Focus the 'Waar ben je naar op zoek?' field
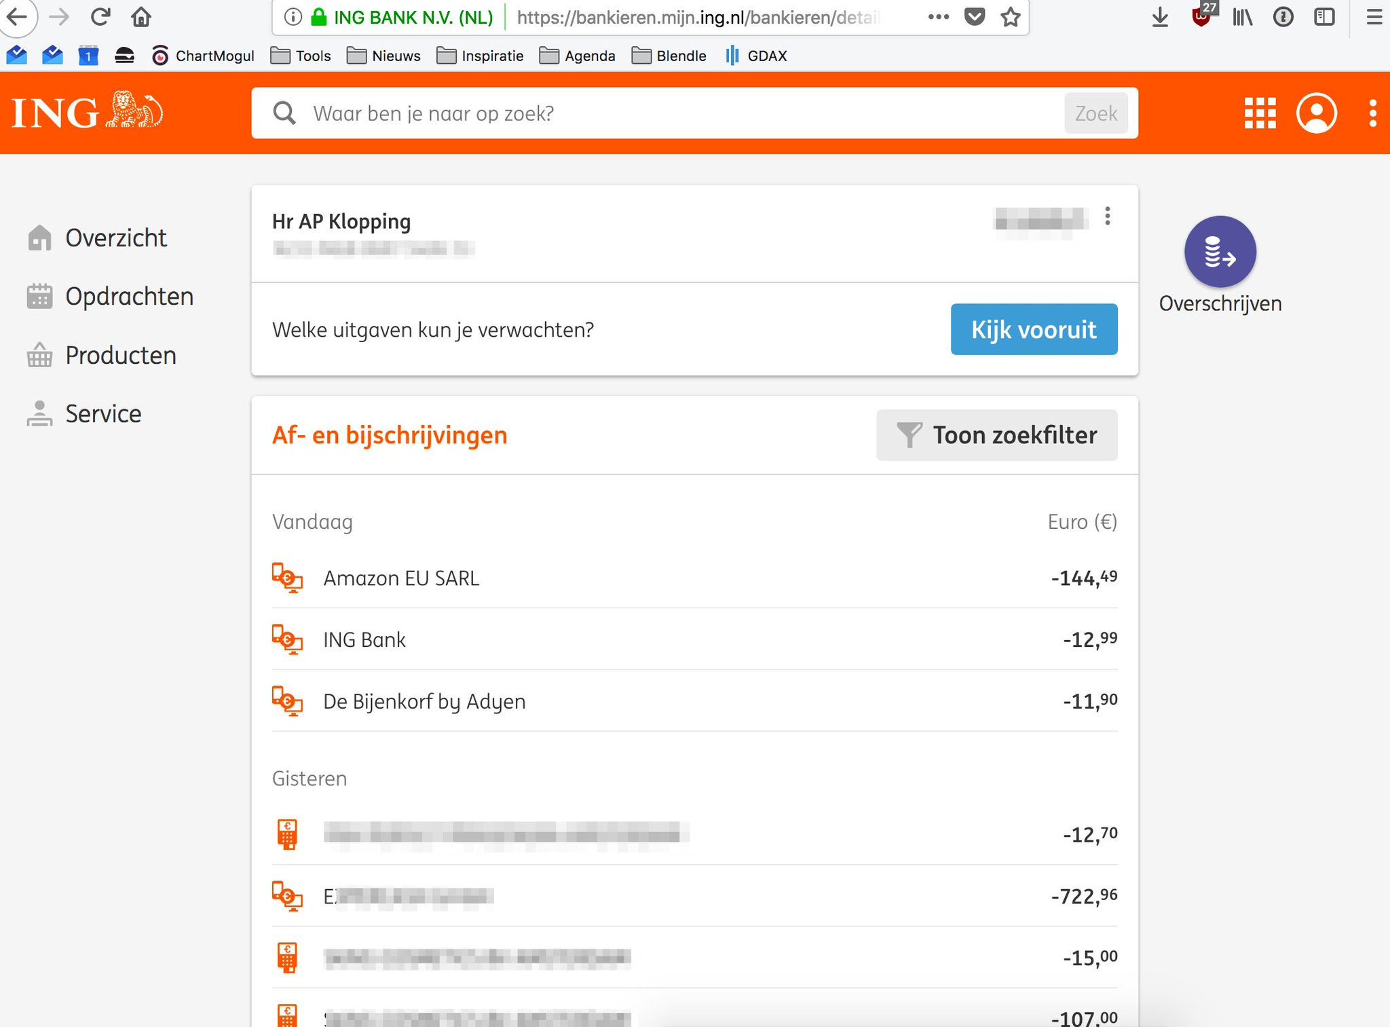This screenshot has height=1027, width=1390. [x=685, y=113]
